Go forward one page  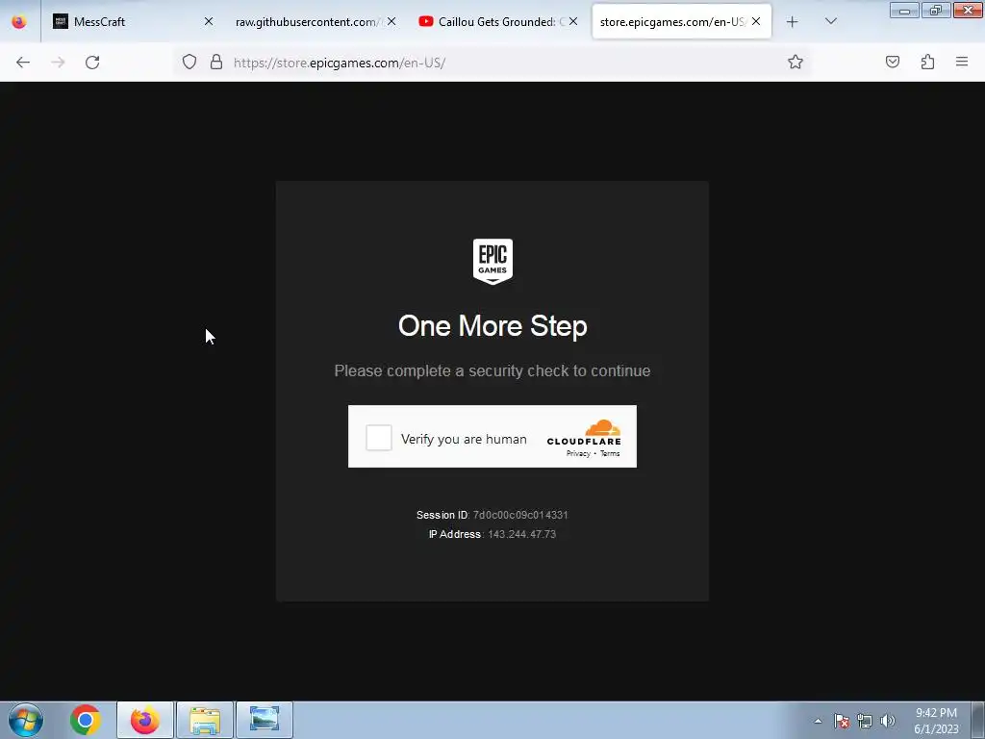click(58, 63)
